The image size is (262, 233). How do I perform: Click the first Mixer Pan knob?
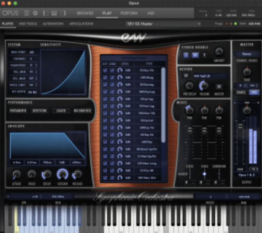click(190, 110)
